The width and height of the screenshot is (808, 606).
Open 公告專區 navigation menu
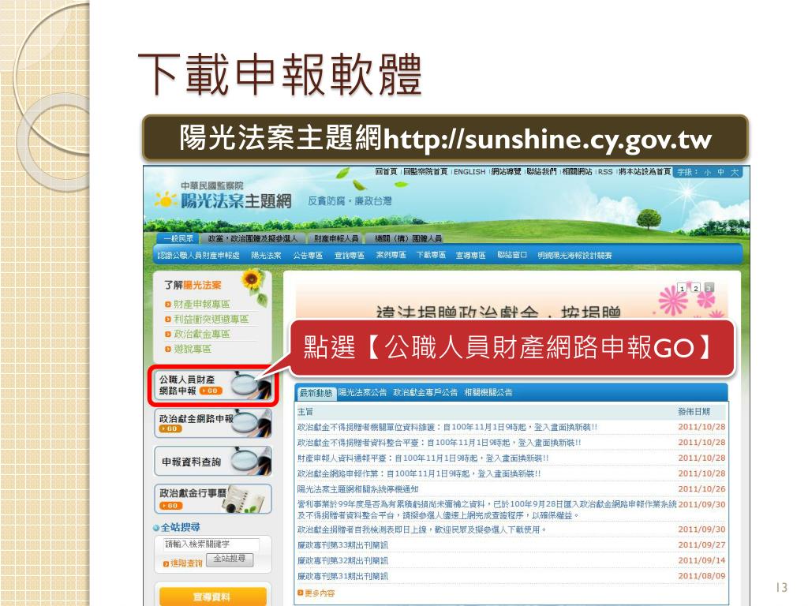pos(308,255)
